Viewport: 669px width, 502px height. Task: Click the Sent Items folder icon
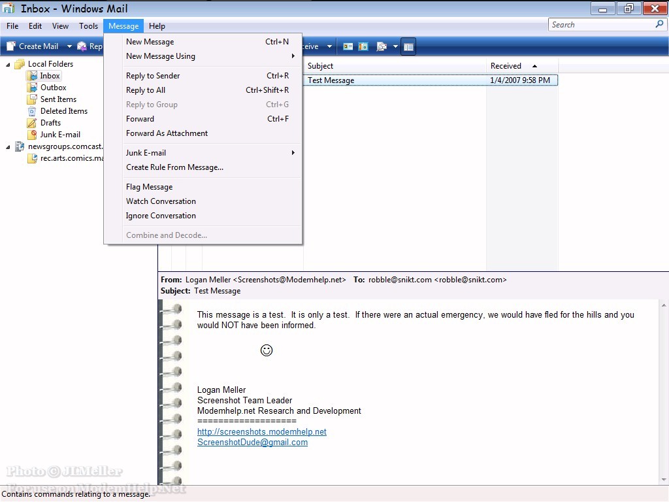coord(32,99)
